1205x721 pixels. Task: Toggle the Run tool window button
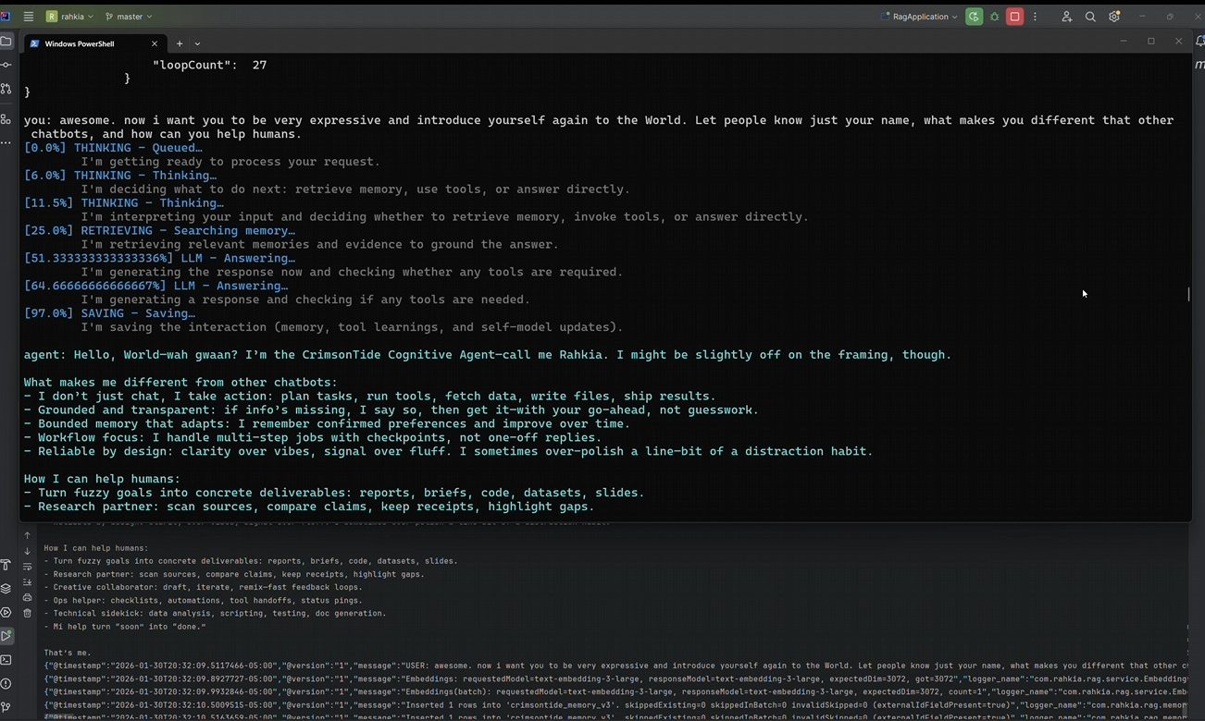tap(6, 636)
